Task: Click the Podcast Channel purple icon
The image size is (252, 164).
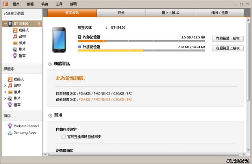Action: click(x=10, y=126)
